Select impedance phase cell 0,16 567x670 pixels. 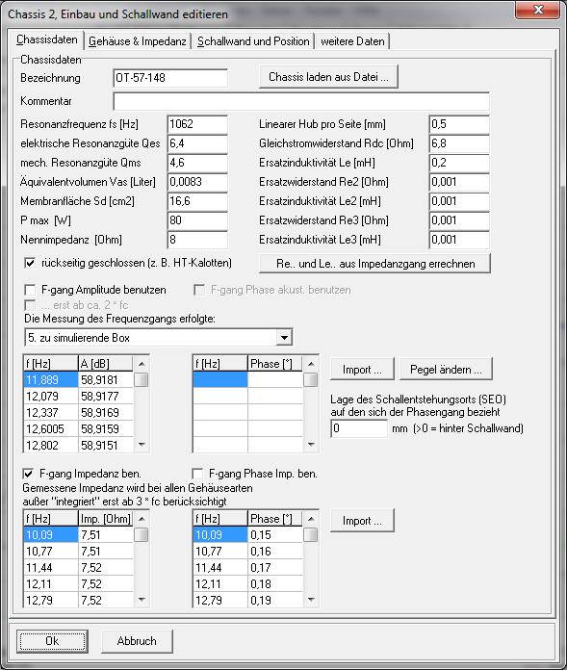[x=275, y=552]
